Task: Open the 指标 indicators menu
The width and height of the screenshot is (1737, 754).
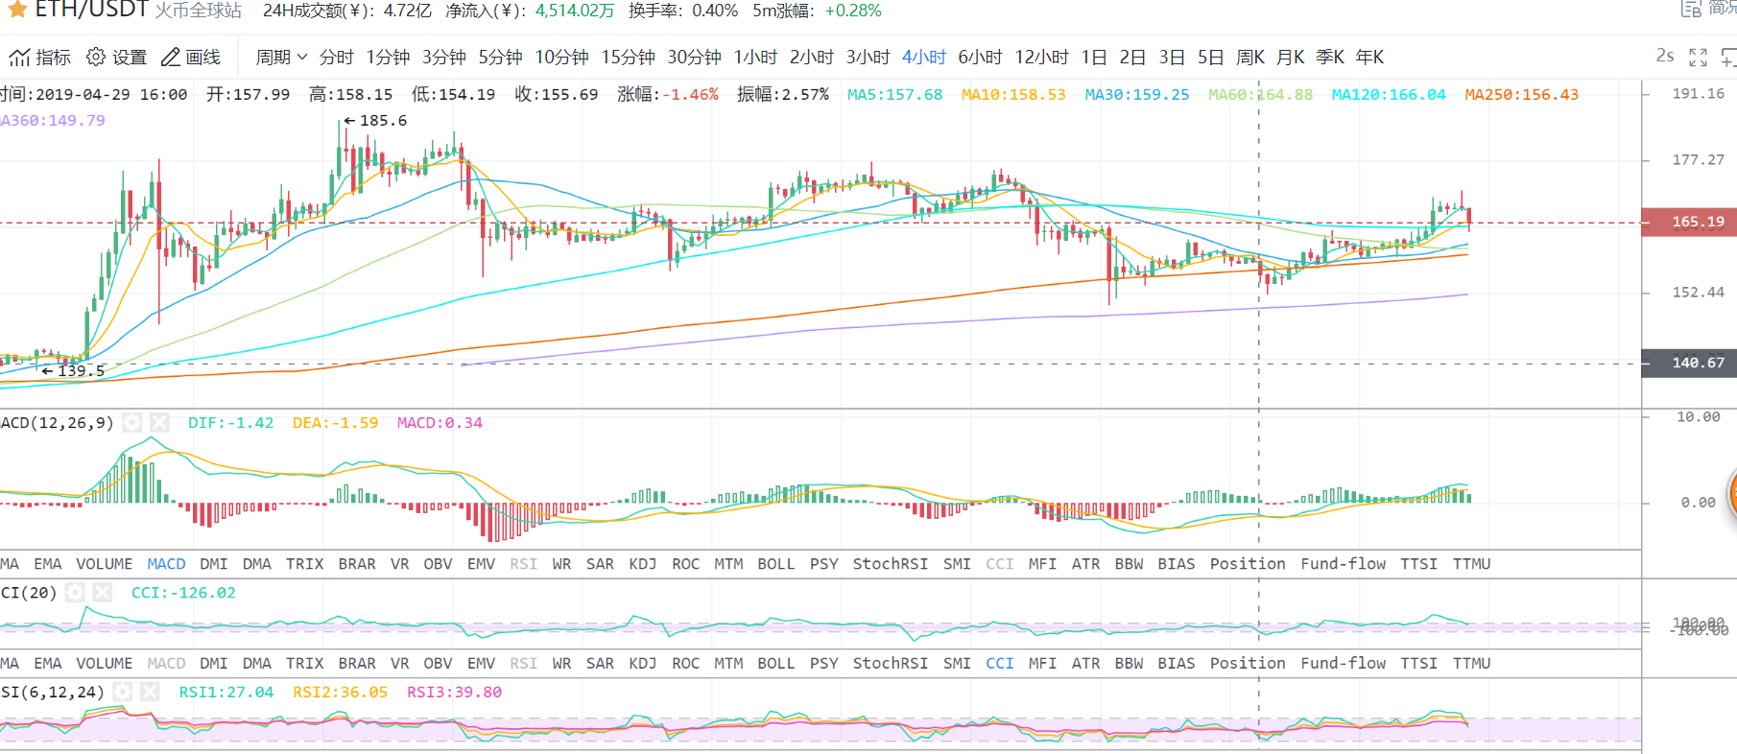Action: 40,58
